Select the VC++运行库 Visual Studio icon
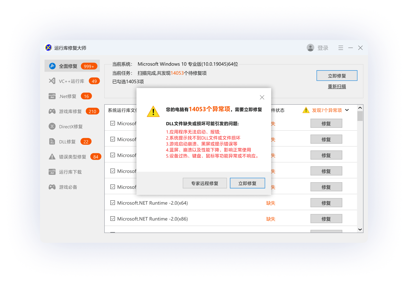The height and width of the screenshot is (283, 408). (x=52, y=81)
